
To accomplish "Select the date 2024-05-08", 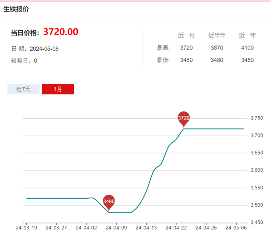I will pyautogui.click(x=44, y=49).
